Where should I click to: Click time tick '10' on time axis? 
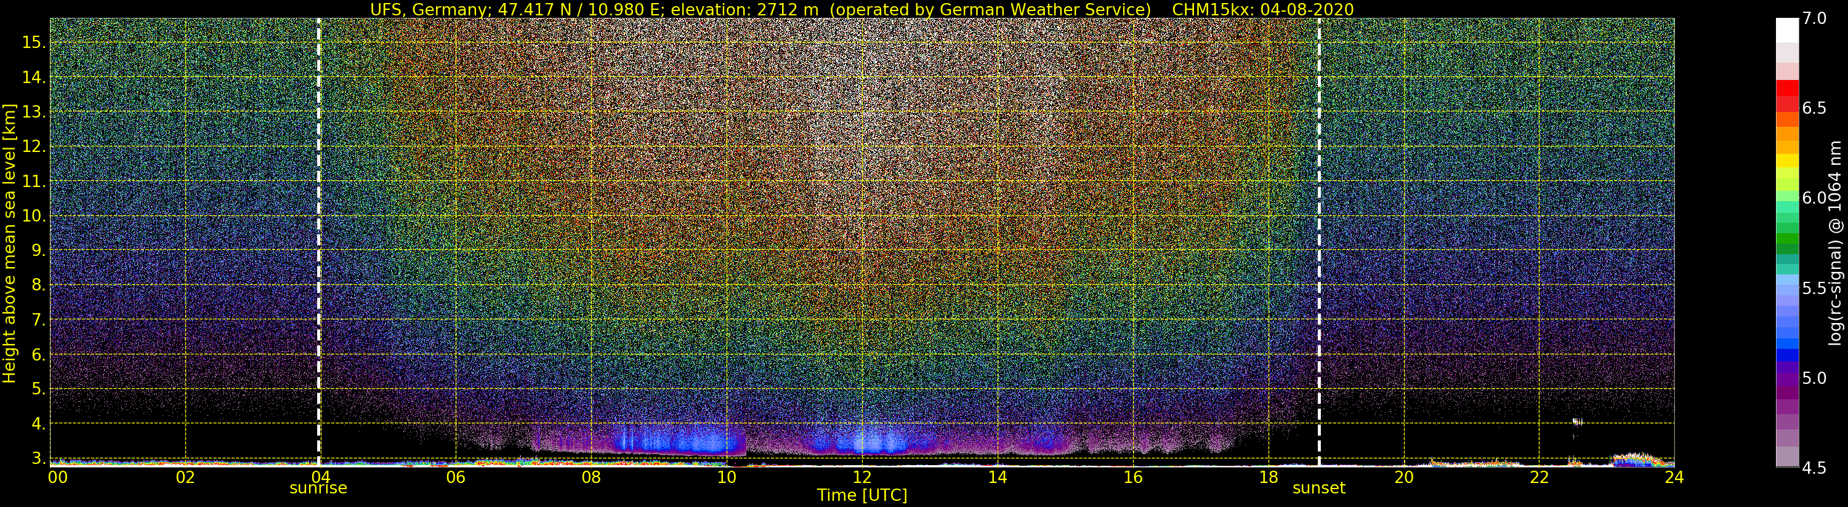(726, 477)
